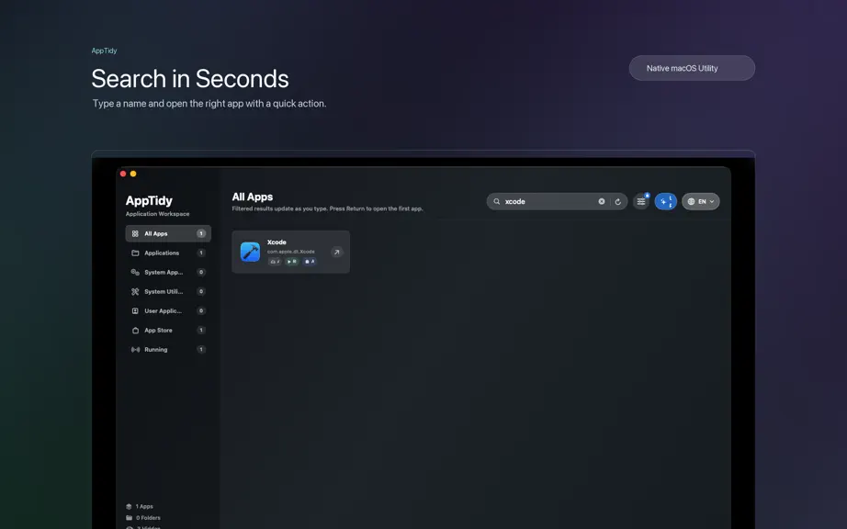Click the magnifier icon in search bar
Image resolution: width=847 pixels, height=529 pixels.
[496, 201]
